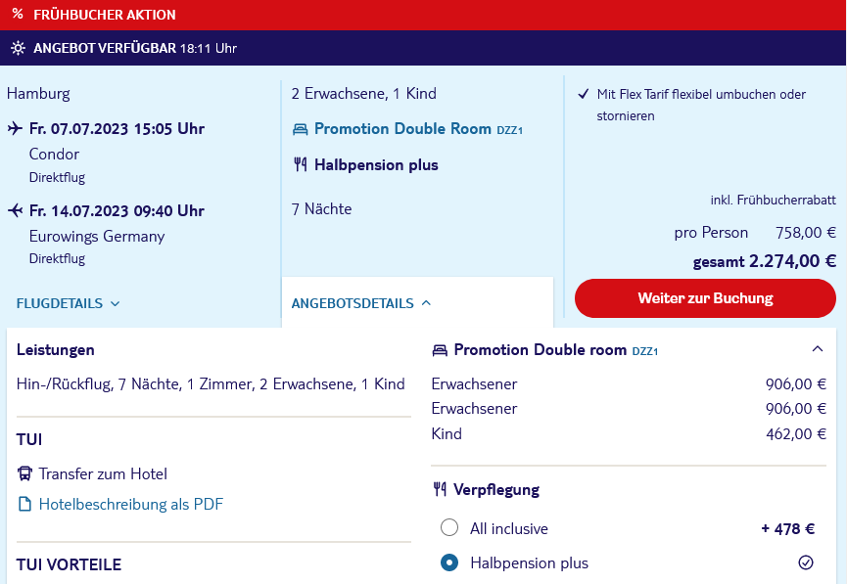Click the bed icon beside Promotion Double Room link
Image resolution: width=847 pixels, height=584 pixels.
click(x=300, y=129)
